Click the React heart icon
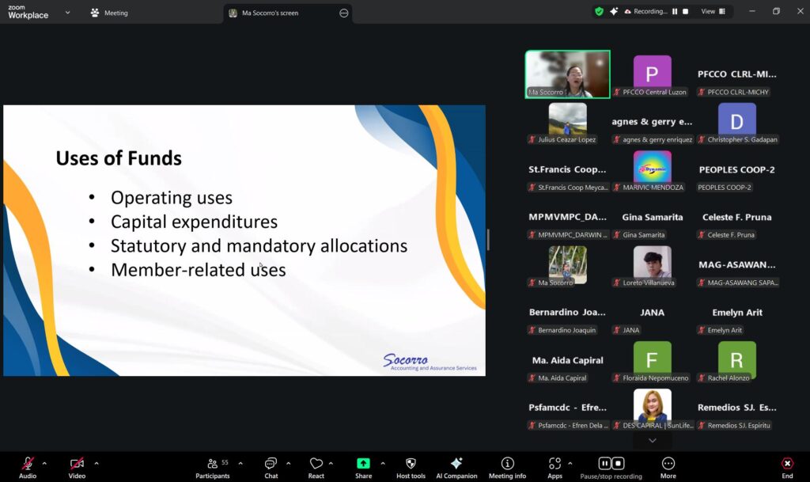810x482 pixels. pyautogui.click(x=316, y=464)
